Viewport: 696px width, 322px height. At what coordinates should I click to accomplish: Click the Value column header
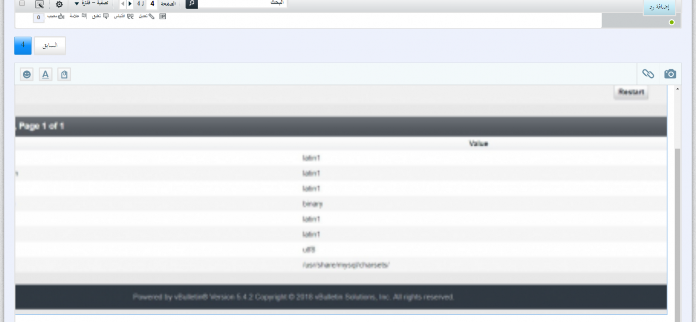(478, 144)
